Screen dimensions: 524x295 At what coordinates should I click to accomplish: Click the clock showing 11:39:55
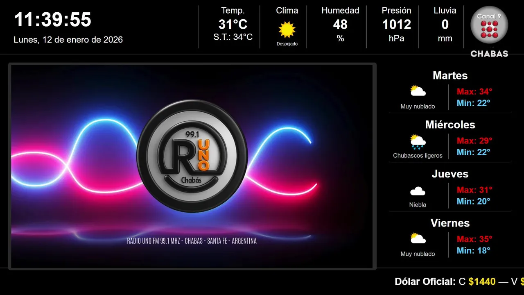click(53, 20)
